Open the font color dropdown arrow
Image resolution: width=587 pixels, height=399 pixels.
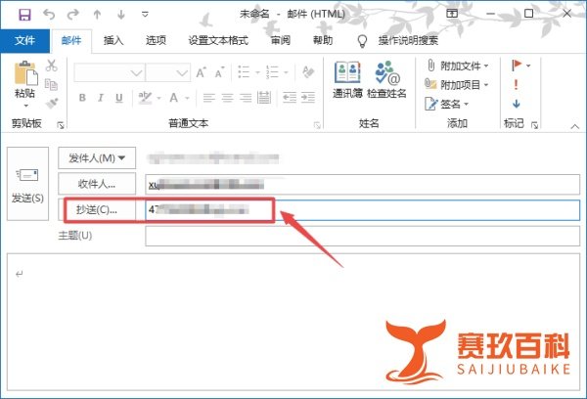point(187,99)
